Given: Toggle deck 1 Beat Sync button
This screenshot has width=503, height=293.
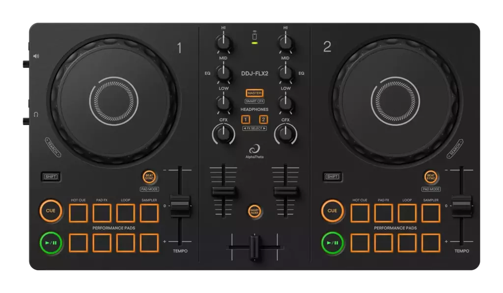Looking at the screenshot, I should 149,177.
